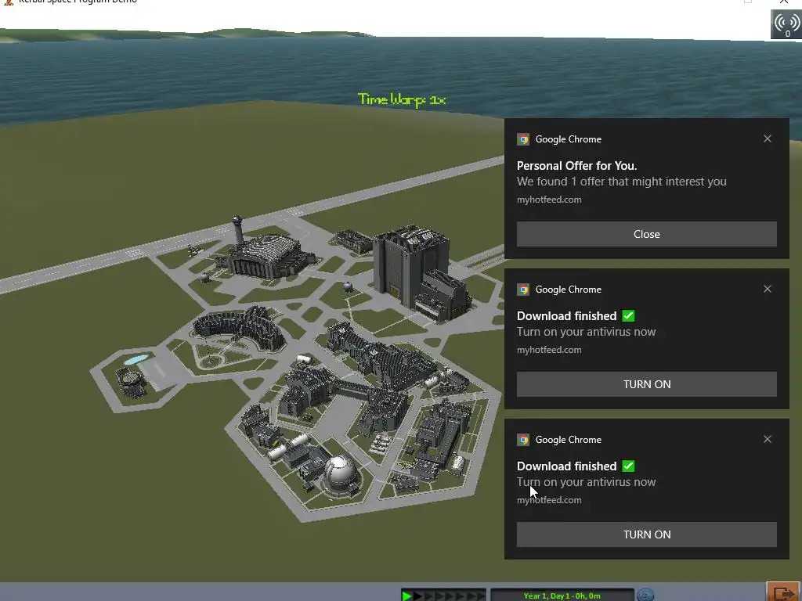Click the highest time warp arrow
Screen dimensions: 802x601
[480, 596]
